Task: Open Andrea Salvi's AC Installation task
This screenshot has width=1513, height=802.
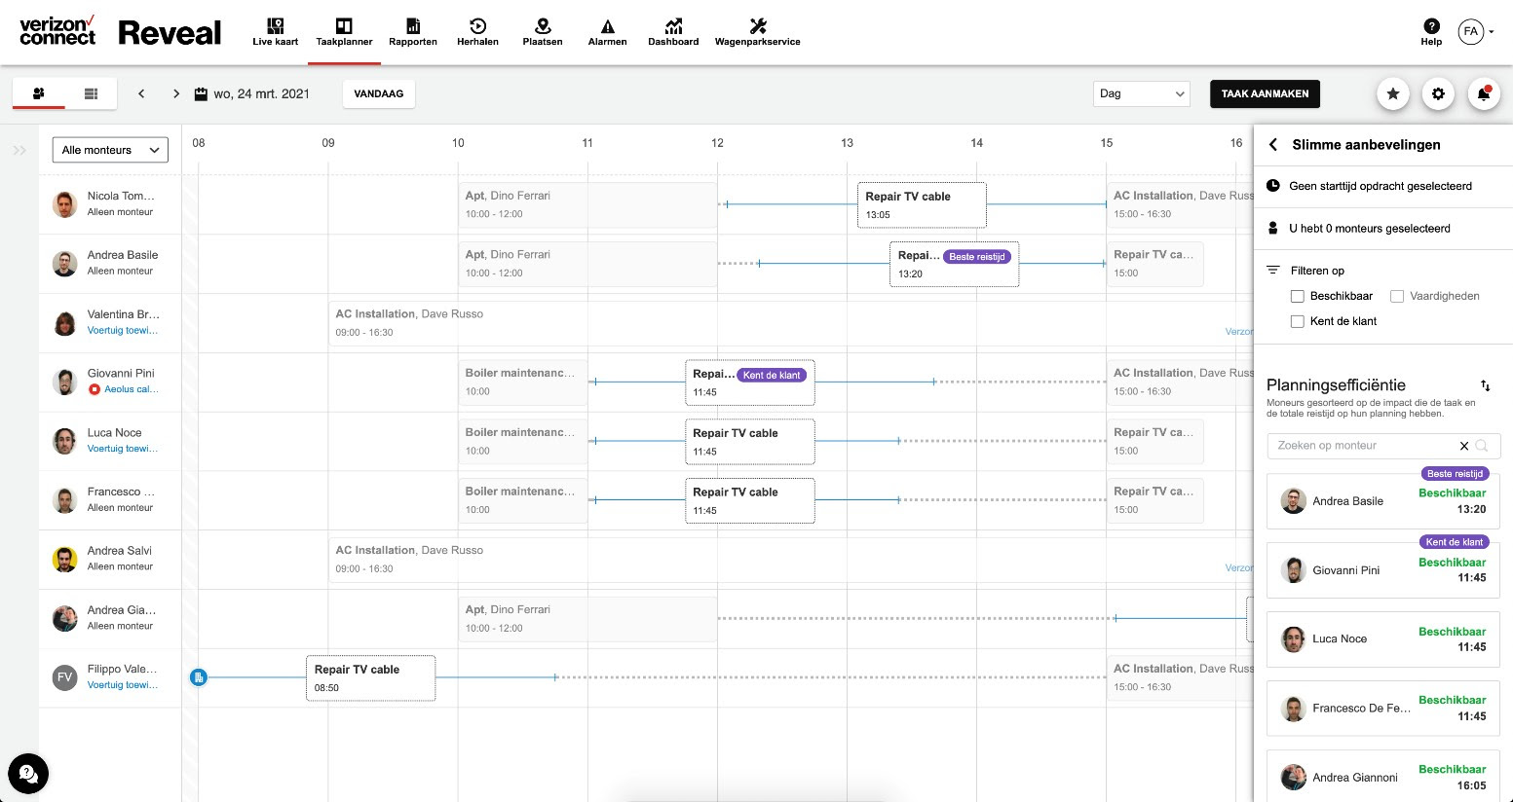Action: (x=790, y=559)
